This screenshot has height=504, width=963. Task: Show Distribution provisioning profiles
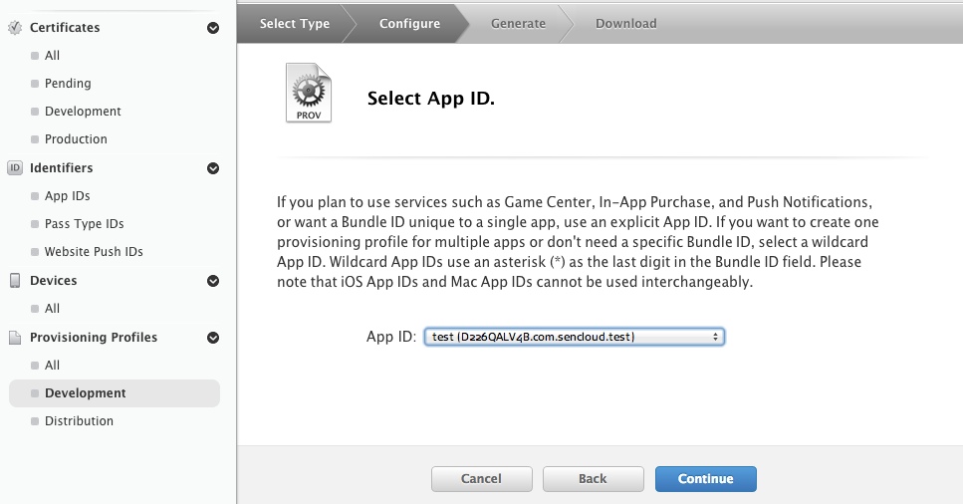(x=79, y=421)
